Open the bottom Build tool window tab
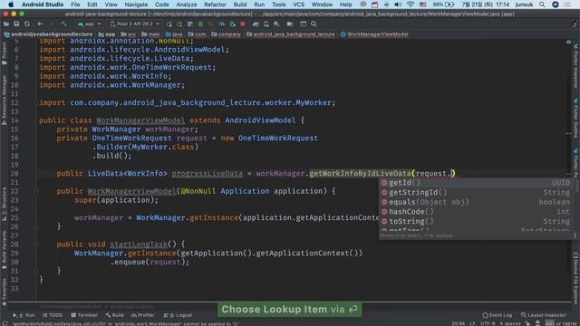This screenshot has height=326, width=580. [x=115, y=315]
